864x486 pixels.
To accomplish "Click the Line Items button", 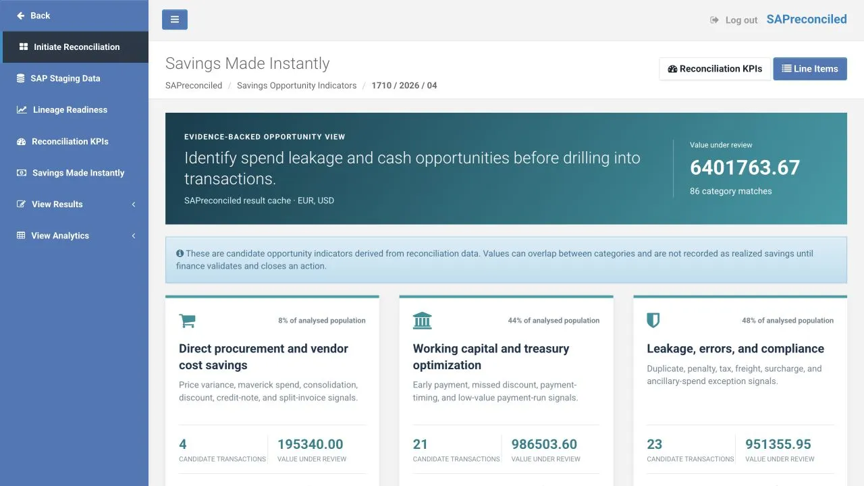I will (810, 69).
